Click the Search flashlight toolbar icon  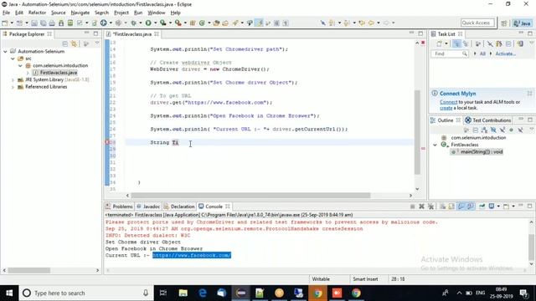235,23
